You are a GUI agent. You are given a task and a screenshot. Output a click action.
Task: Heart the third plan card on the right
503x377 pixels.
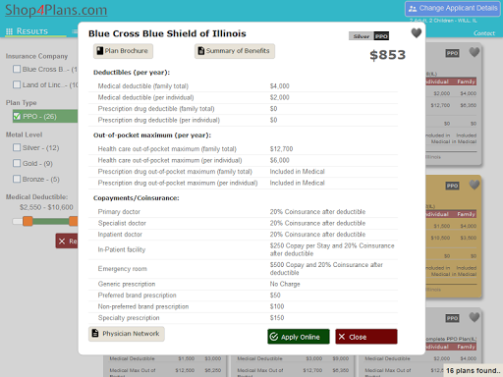(475, 317)
